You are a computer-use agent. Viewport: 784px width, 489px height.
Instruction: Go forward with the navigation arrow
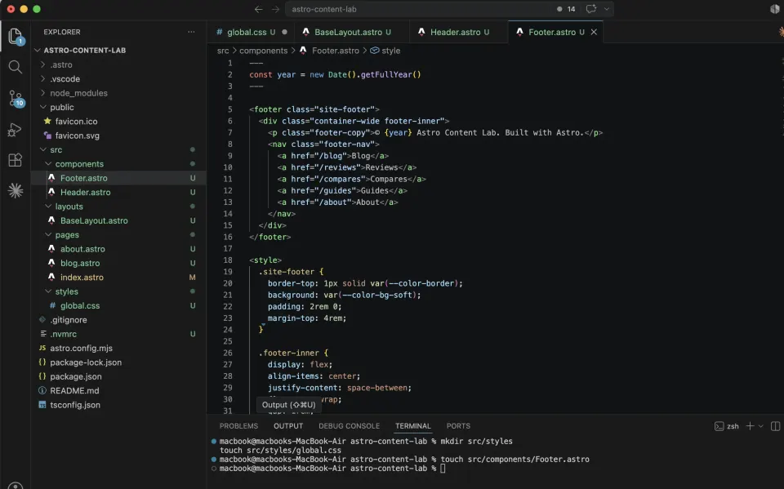point(275,9)
